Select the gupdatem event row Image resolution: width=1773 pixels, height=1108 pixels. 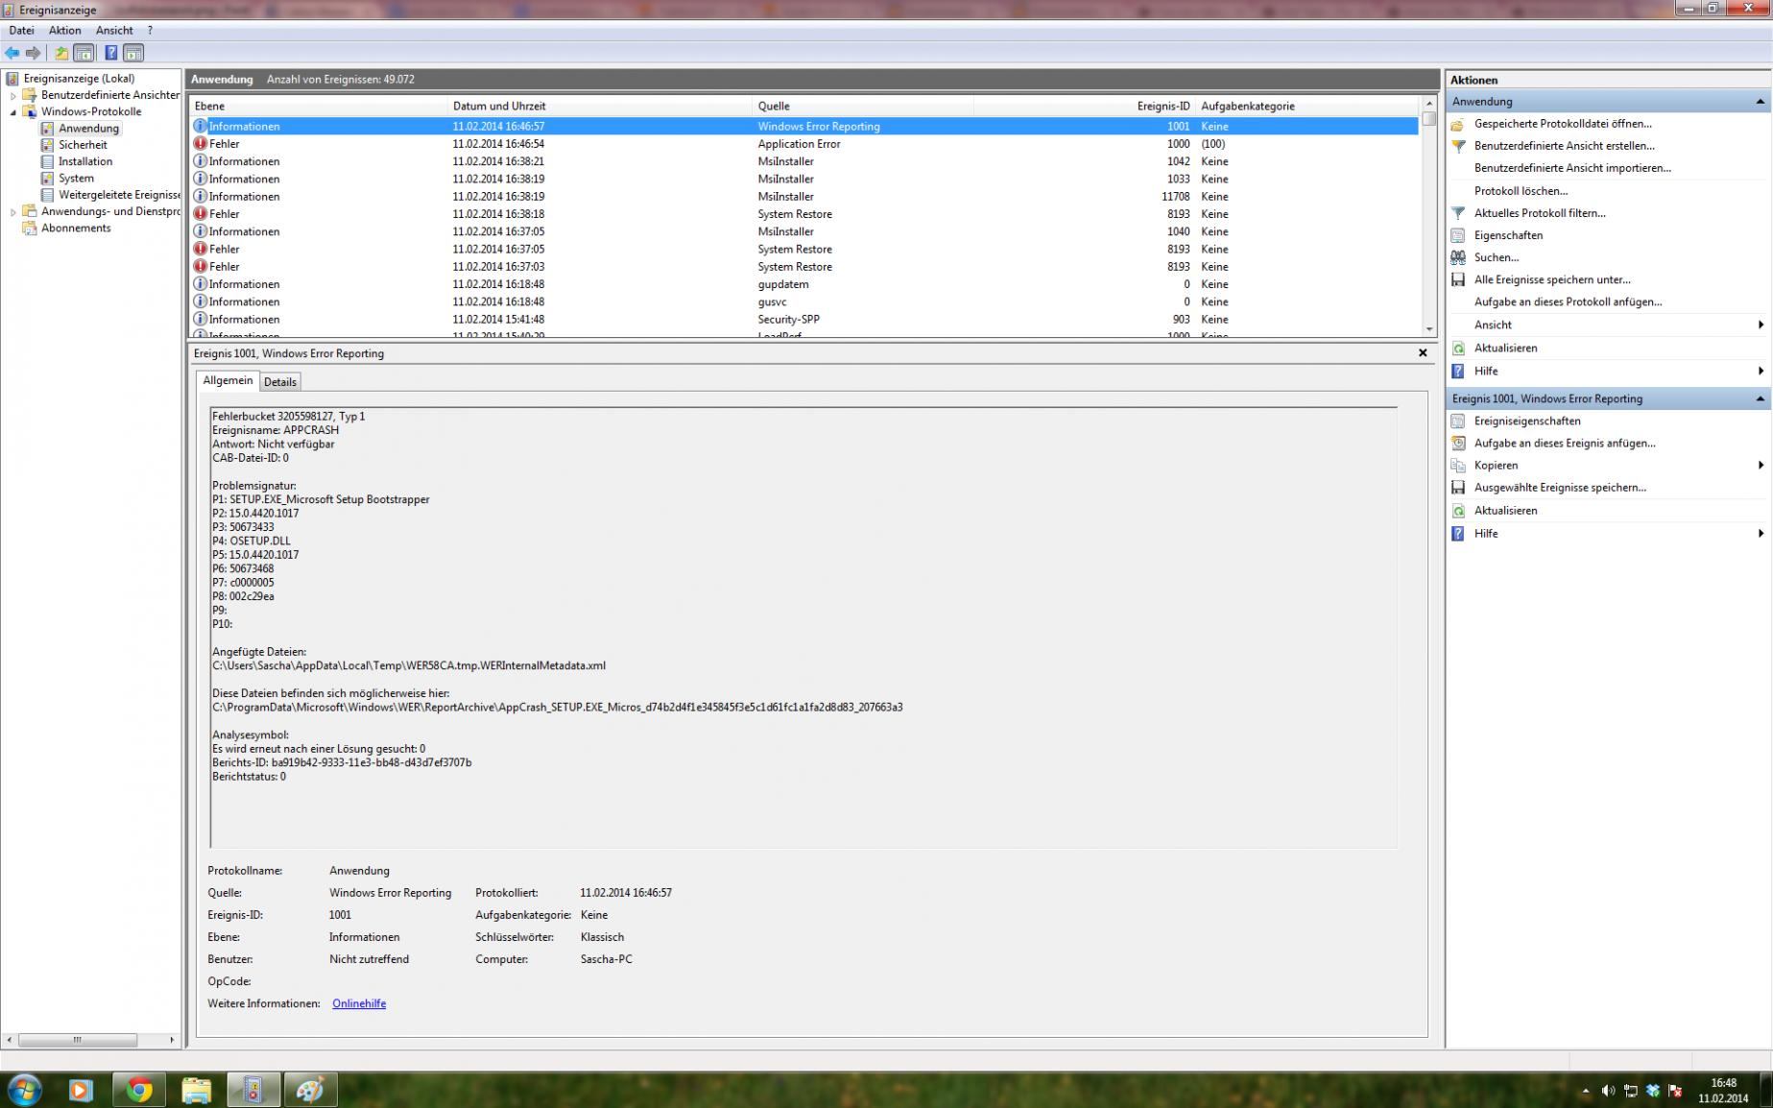tap(804, 284)
